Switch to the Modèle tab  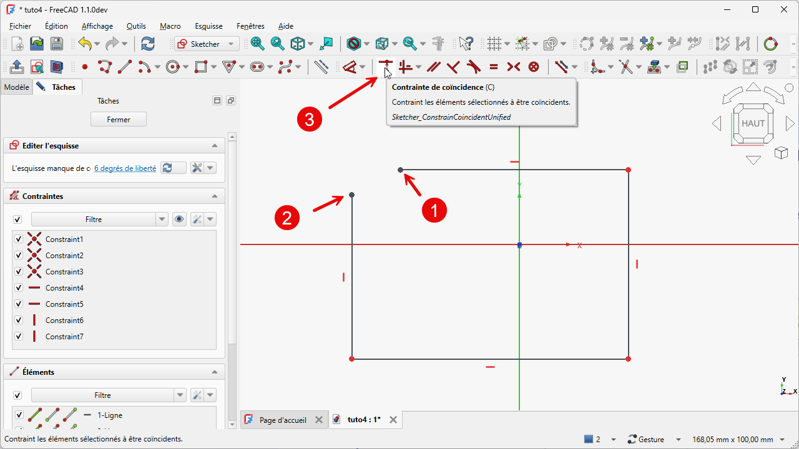(x=16, y=87)
